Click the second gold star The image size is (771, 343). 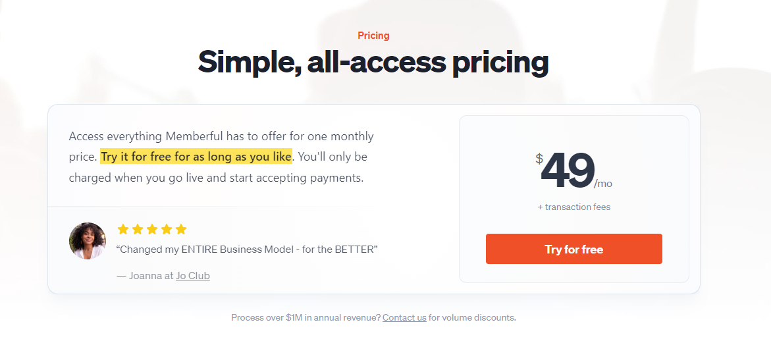[138, 229]
